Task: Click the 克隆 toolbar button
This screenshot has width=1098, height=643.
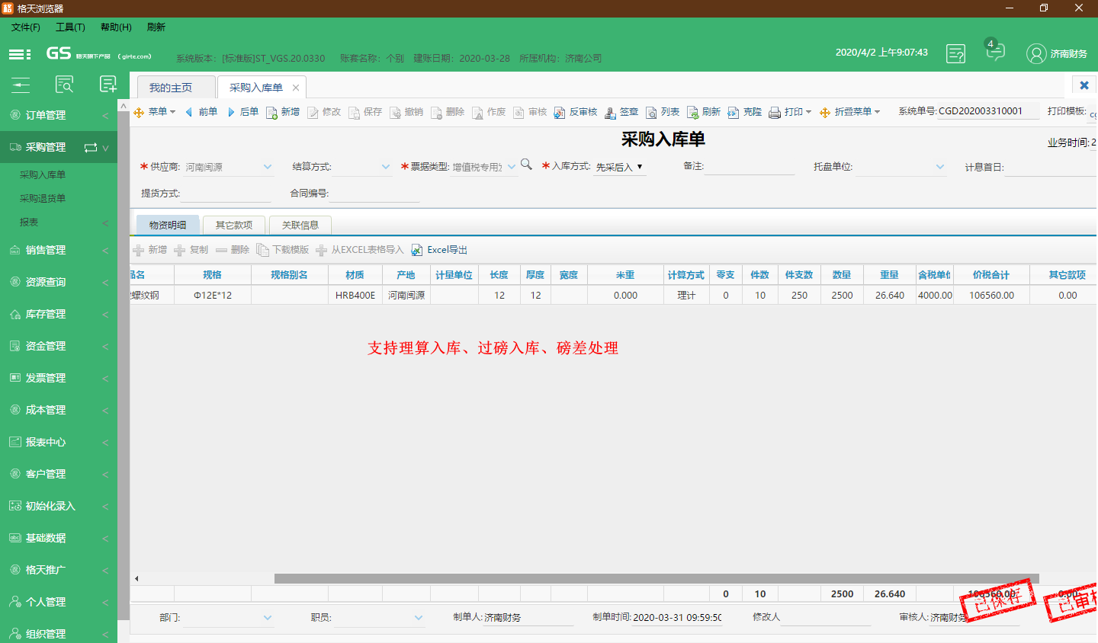Action: pyautogui.click(x=745, y=112)
